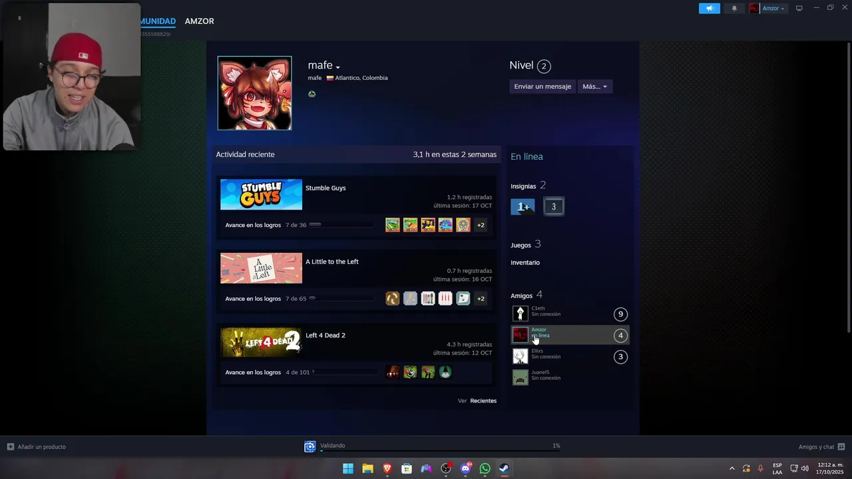Screen dimensions: 852x479
Task: Click Añadir un producto button
Action: [37, 447]
